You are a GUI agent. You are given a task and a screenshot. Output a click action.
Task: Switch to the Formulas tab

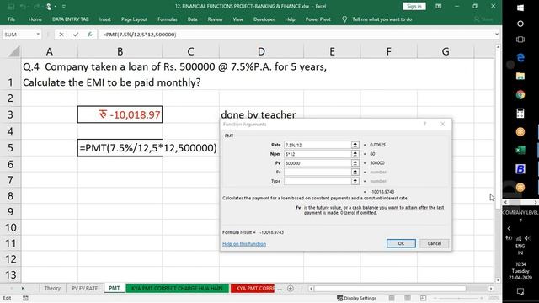tap(168, 19)
